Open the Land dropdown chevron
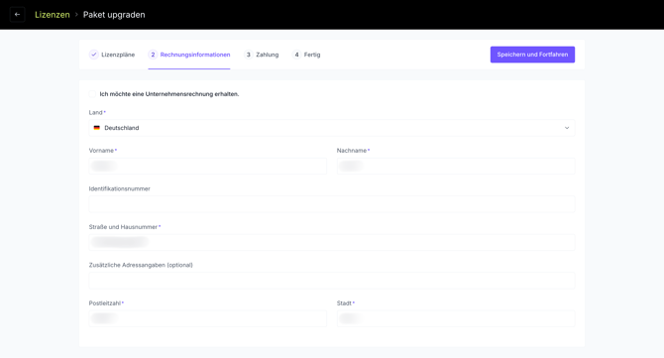 (567, 128)
